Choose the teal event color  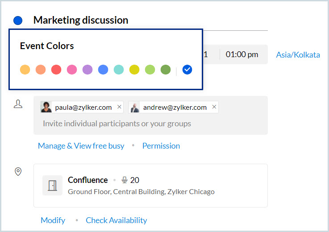119,70
